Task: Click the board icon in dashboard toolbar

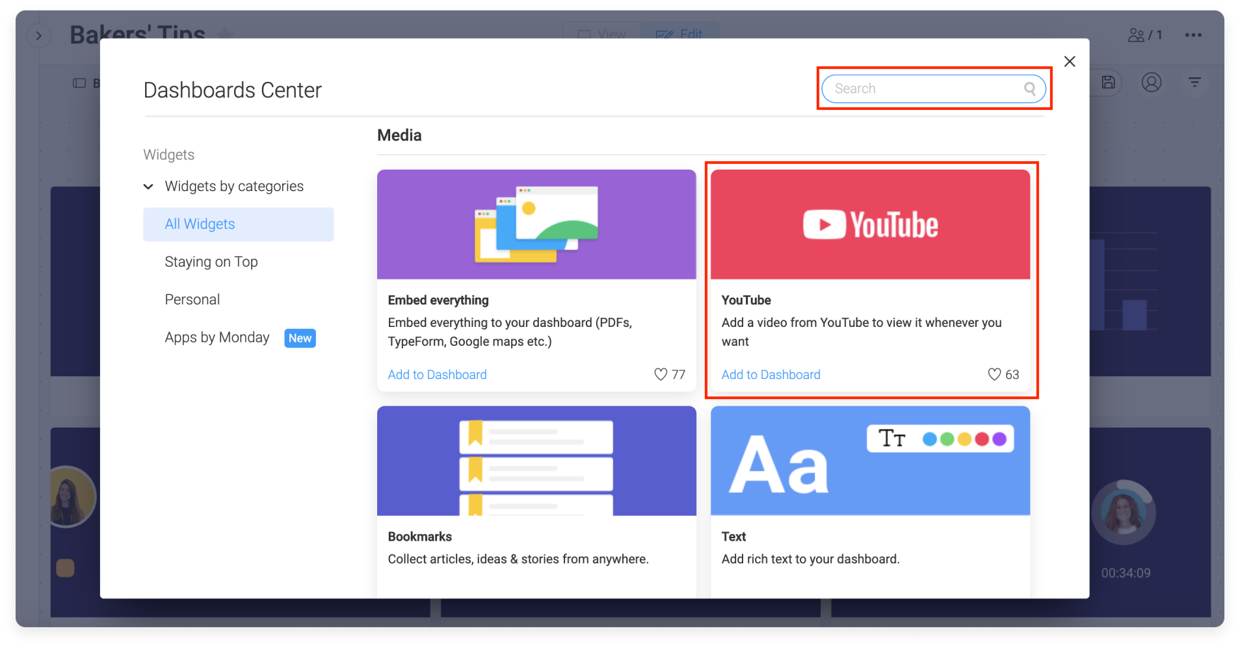Action: pos(79,83)
